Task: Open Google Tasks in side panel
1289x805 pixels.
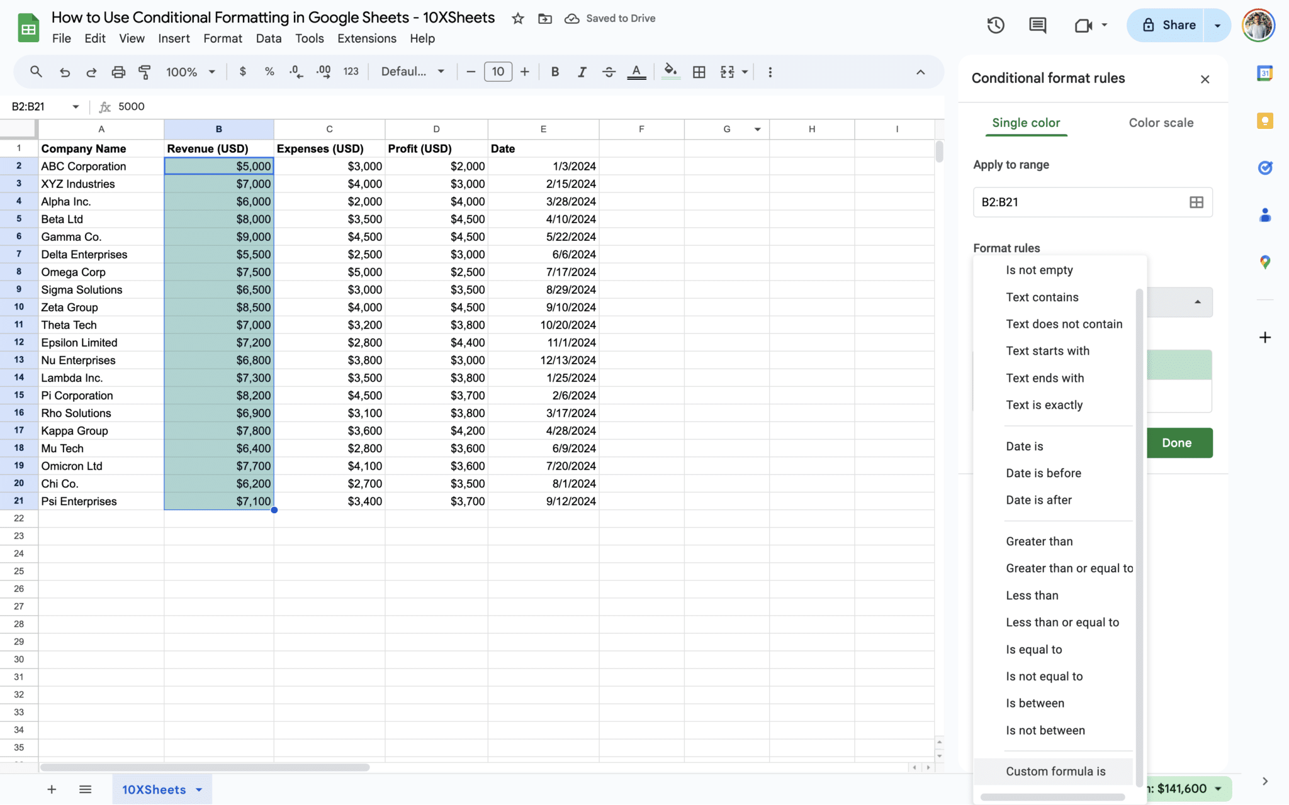Action: (x=1265, y=168)
